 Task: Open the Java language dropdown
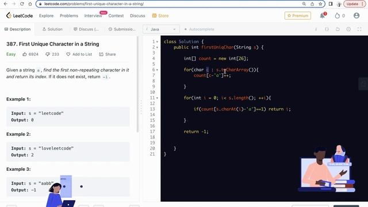click(x=161, y=29)
